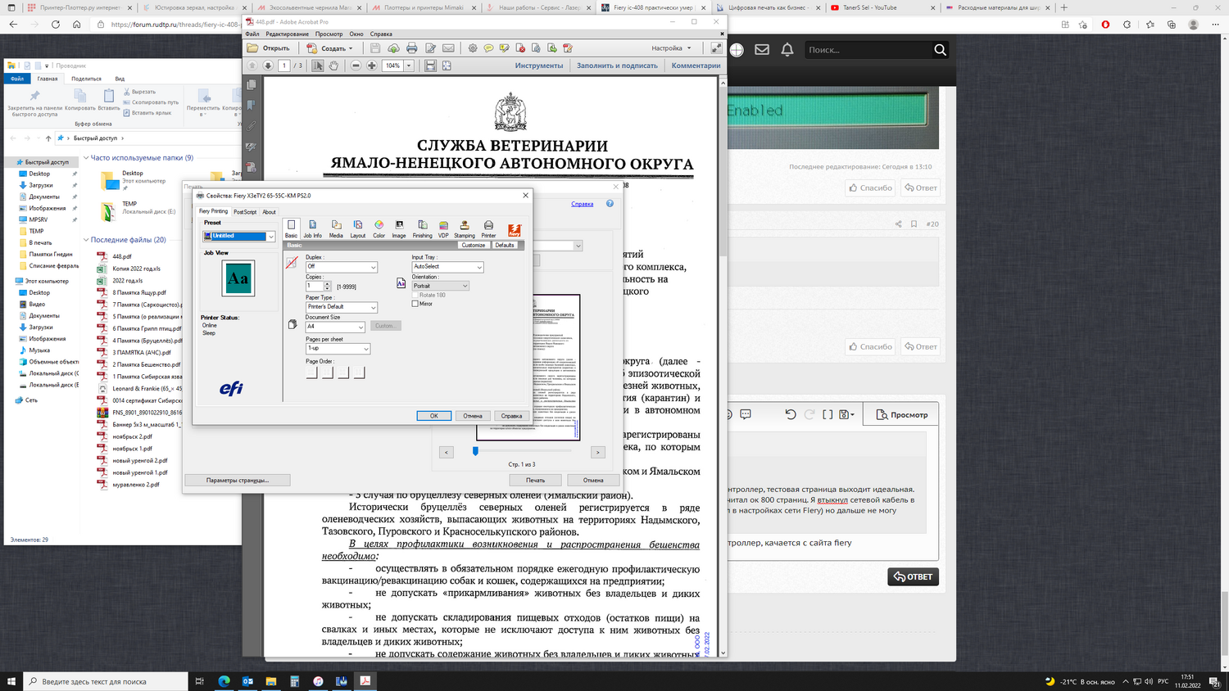The width and height of the screenshot is (1229, 691).
Task: Open the Printer settings icon in Fiery dialog
Action: (488, 228)
